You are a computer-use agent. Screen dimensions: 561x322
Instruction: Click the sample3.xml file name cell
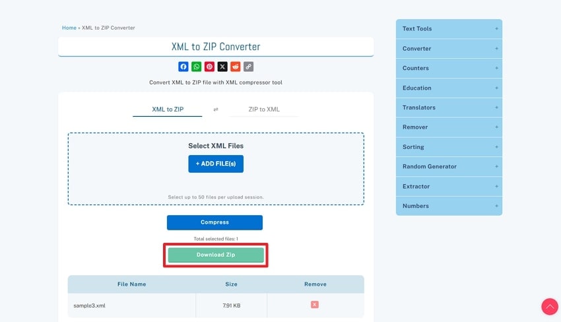pyautogui.click(x=131, y=306)
